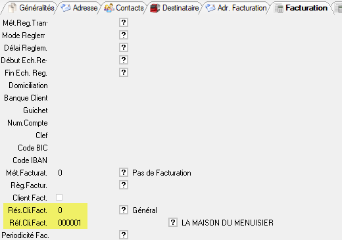Switch to the Adresse tab
342x240 pixels.
click(x=80, y=8)
